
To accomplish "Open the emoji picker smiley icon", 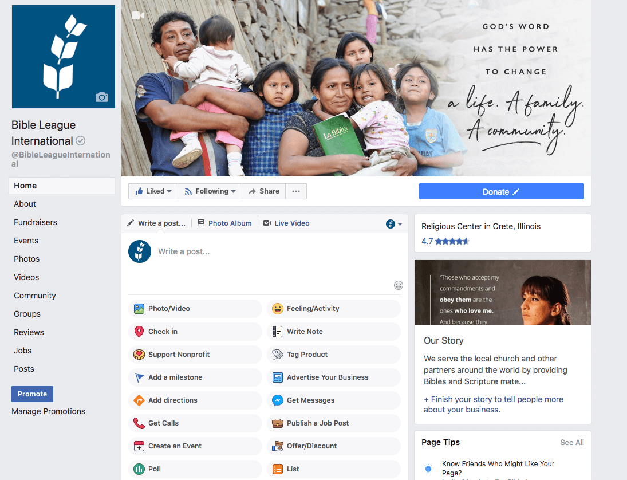I will tap(399, 285).
